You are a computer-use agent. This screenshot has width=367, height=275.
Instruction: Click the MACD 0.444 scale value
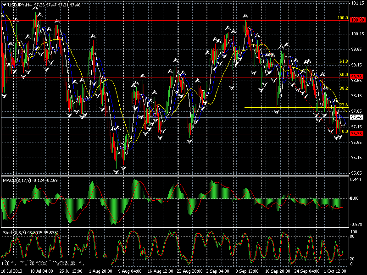356,179
